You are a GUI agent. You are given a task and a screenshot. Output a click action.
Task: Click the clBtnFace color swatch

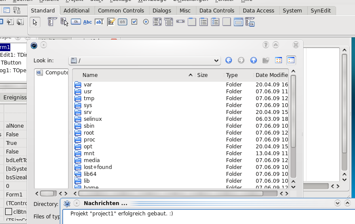8,212
